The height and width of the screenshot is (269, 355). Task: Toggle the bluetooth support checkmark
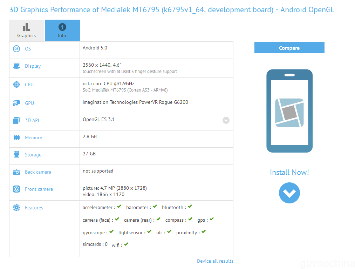tap(190, 206)
